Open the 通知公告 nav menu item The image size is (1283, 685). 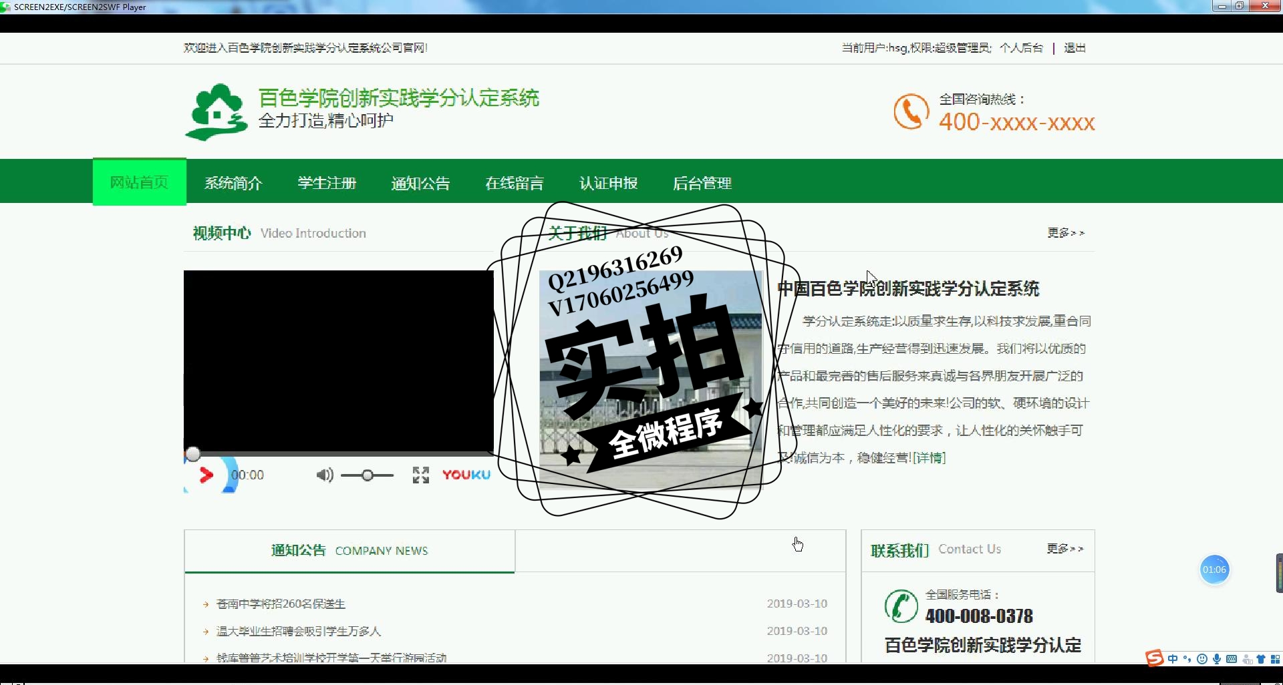[x=421, y=183]
